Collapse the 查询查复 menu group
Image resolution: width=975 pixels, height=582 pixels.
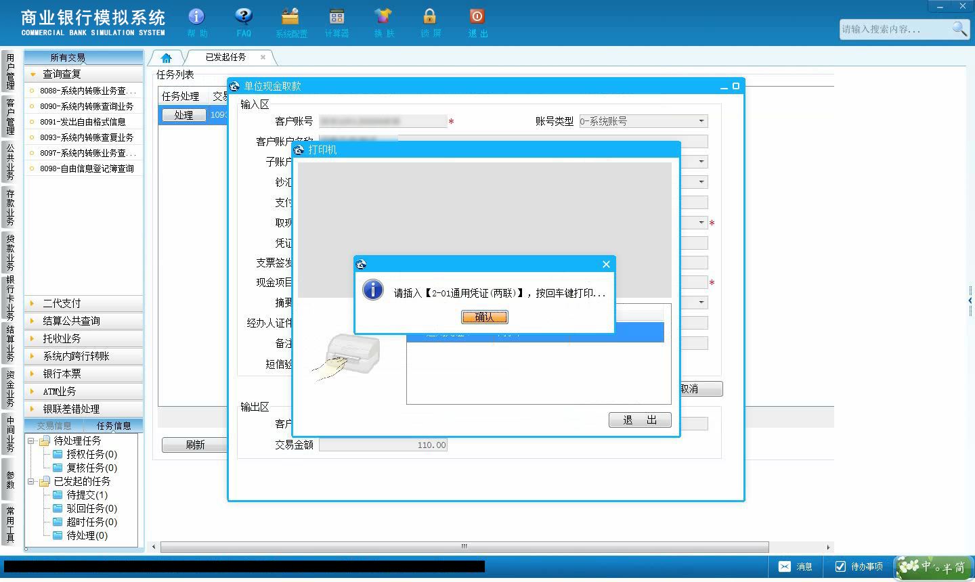pos(84,74)
